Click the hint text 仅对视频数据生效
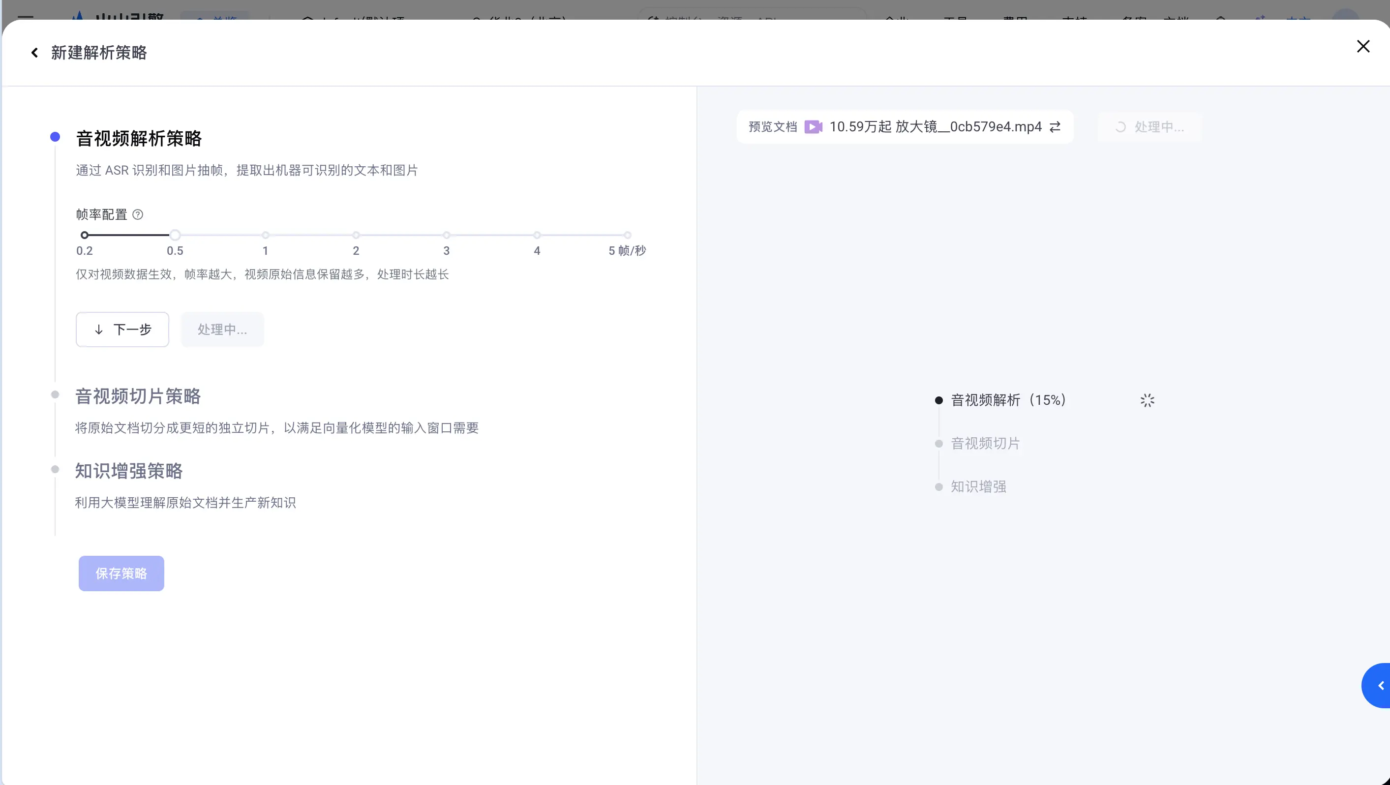The image size is (1390, 785). (x=124, y=274)
